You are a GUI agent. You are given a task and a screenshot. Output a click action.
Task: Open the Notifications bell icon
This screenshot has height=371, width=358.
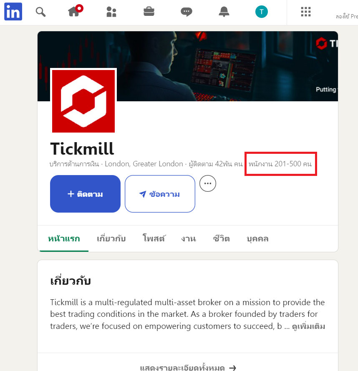[x=224, y=12]
